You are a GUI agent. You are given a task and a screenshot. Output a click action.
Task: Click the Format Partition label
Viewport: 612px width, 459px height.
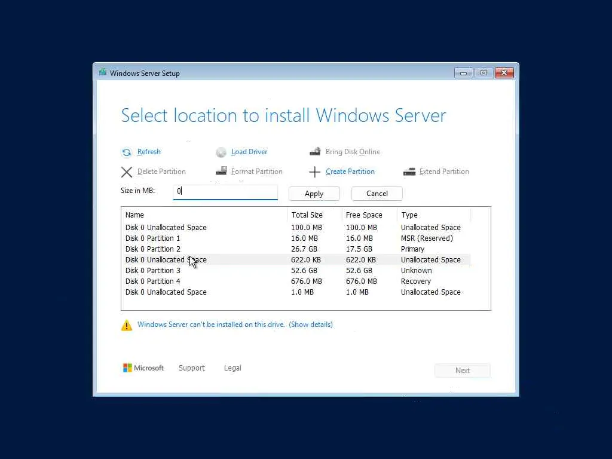click(x=257, y=172)
